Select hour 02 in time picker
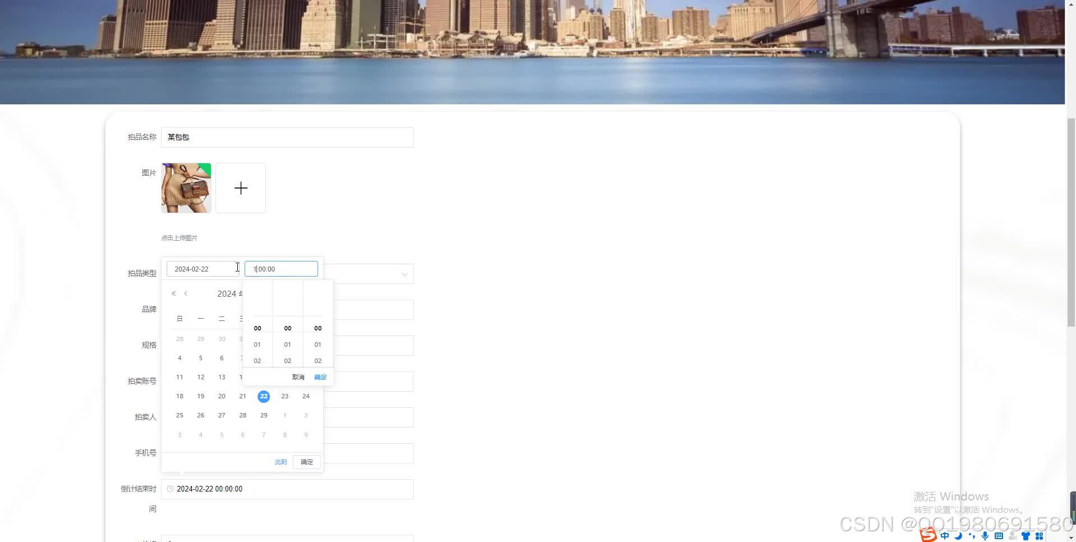1076x542 pixels. point(257,361)
